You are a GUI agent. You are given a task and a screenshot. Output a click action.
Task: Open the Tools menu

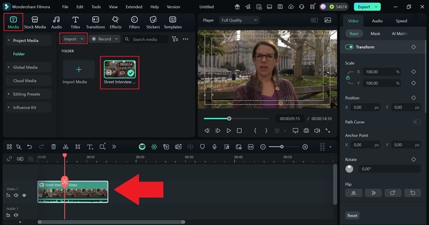pos(96,7)
